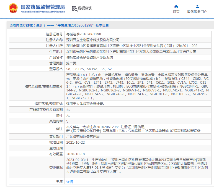
Task: Click the production address value cell
Action: pos(137,52)
